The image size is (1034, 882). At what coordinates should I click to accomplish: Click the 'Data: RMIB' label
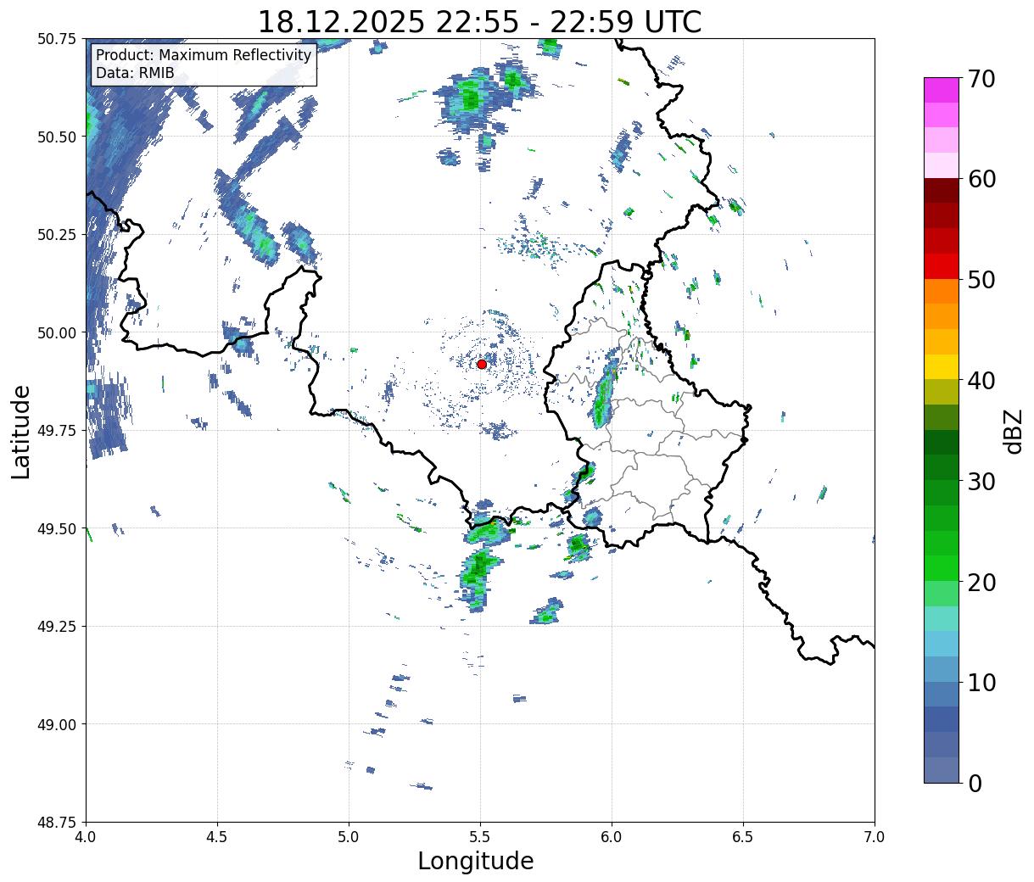[135, 73]
